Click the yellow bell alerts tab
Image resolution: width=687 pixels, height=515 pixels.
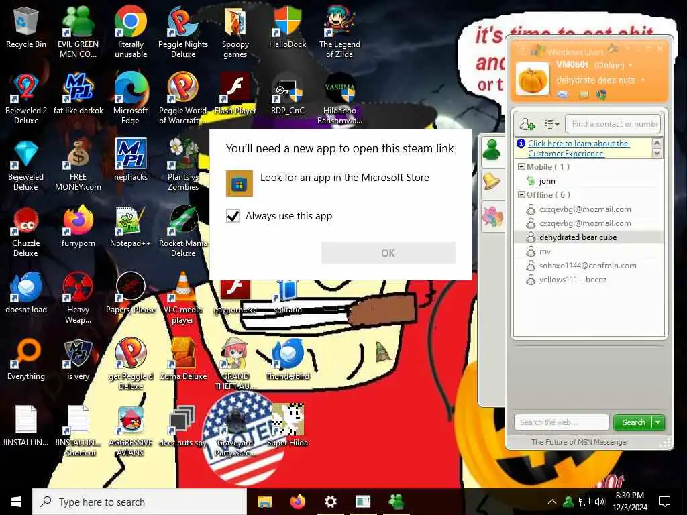(x=492, y=182)
